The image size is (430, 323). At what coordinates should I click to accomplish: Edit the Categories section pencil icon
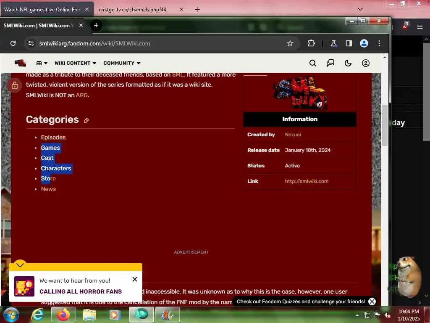pyautogui.click(x=87, y=120)
